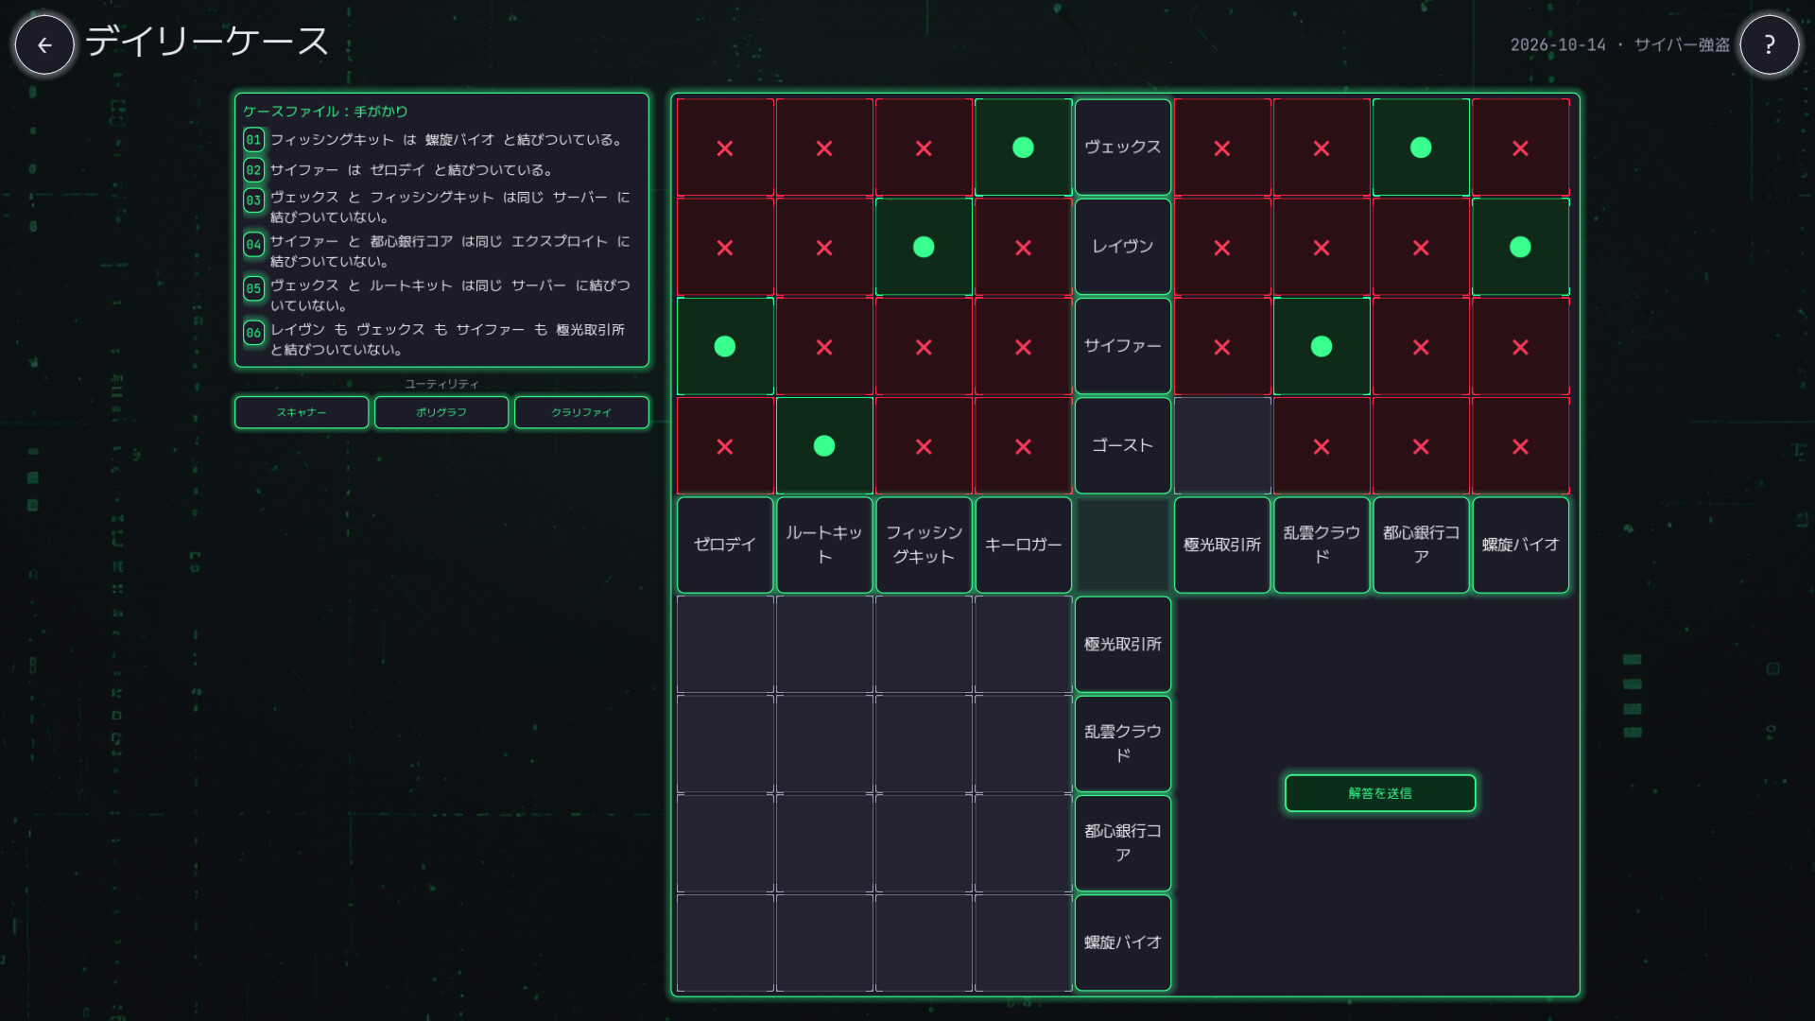Viewport: 1815px width, 1021px height.
Task: Select the 螺旋バイオ column header
Action: click(1520, 545)
